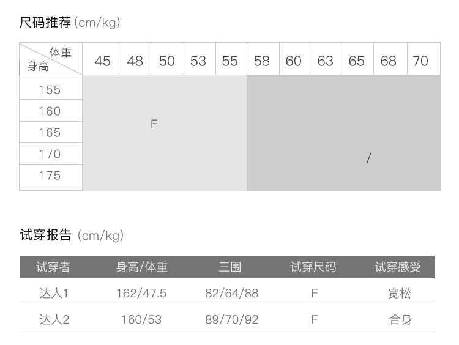This screenshot has width=459, height=345.
Task: Click the 58 kg weight column header
Action: [x=262, y=61]
